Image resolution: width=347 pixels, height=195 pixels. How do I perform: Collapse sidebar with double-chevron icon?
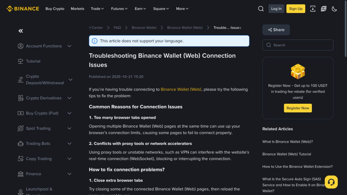pyautogui.click(x=21, y=31)
